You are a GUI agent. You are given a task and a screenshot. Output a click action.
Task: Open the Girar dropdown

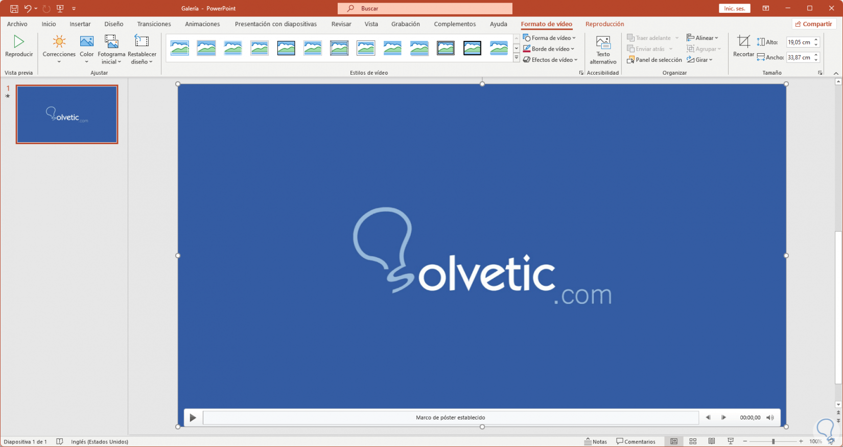coord(699,60)
